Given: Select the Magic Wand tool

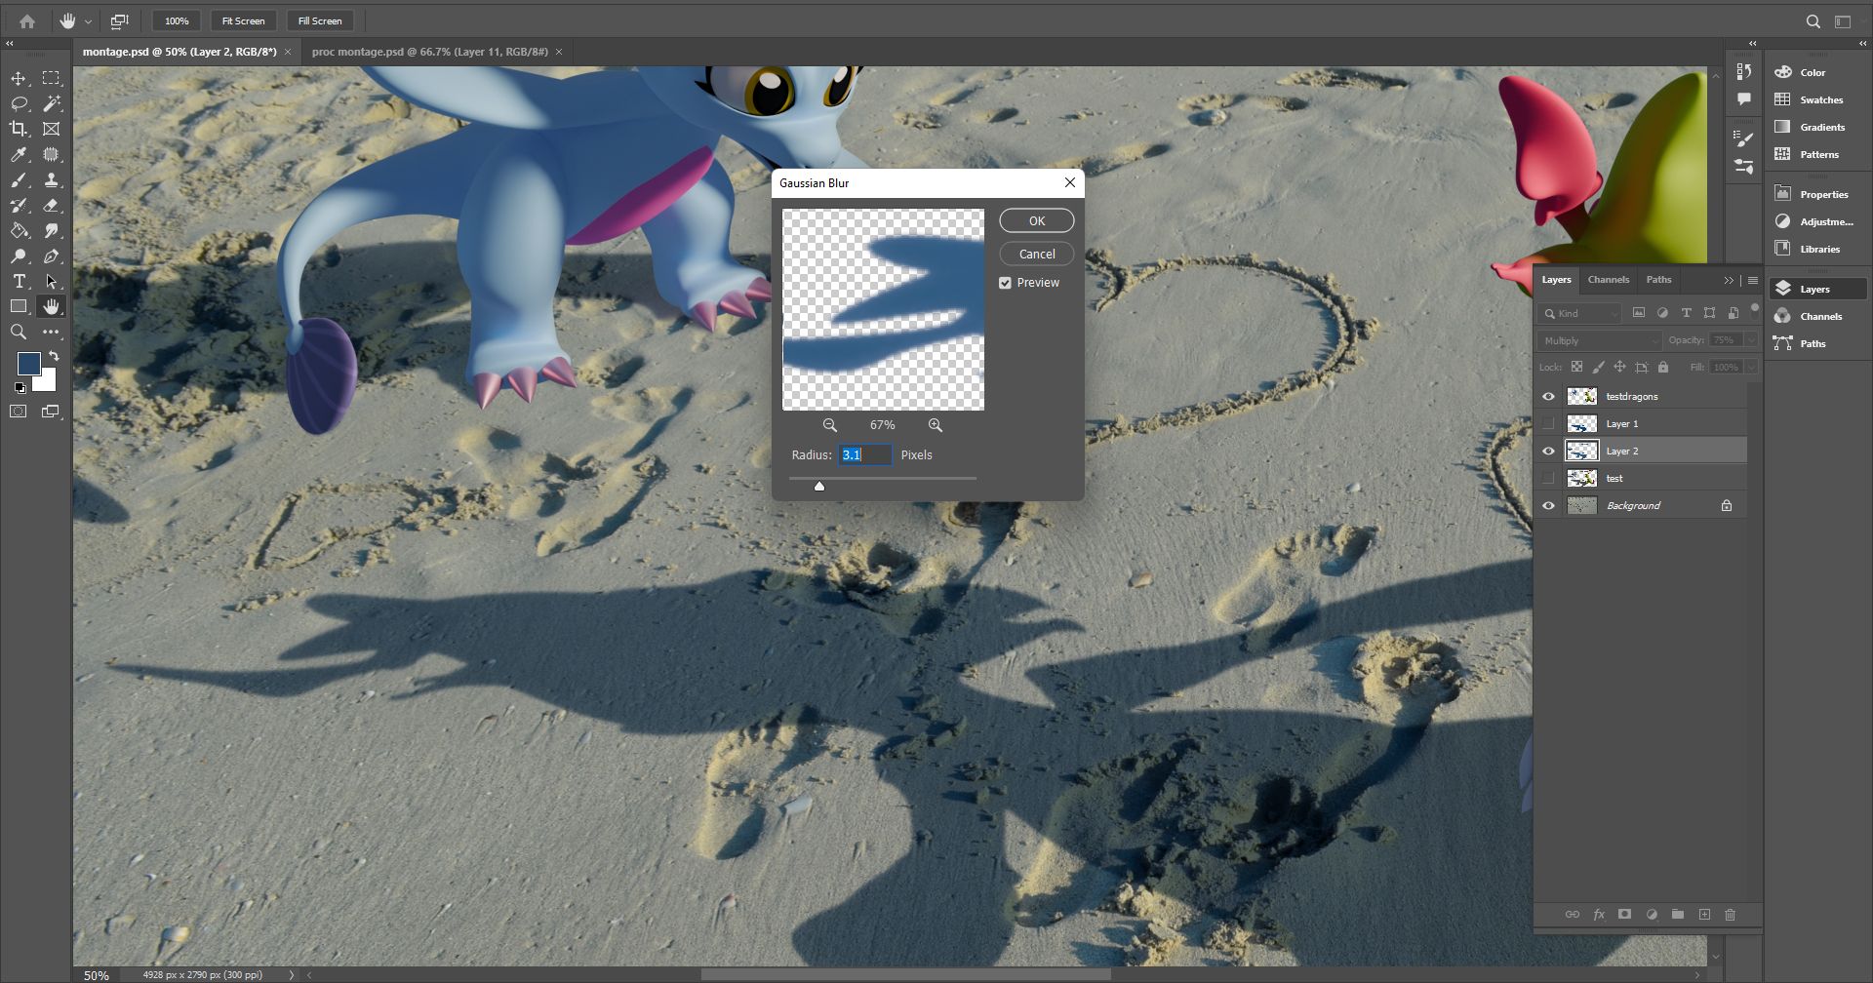Looking at the screenshot, I should tap(51, 103).
